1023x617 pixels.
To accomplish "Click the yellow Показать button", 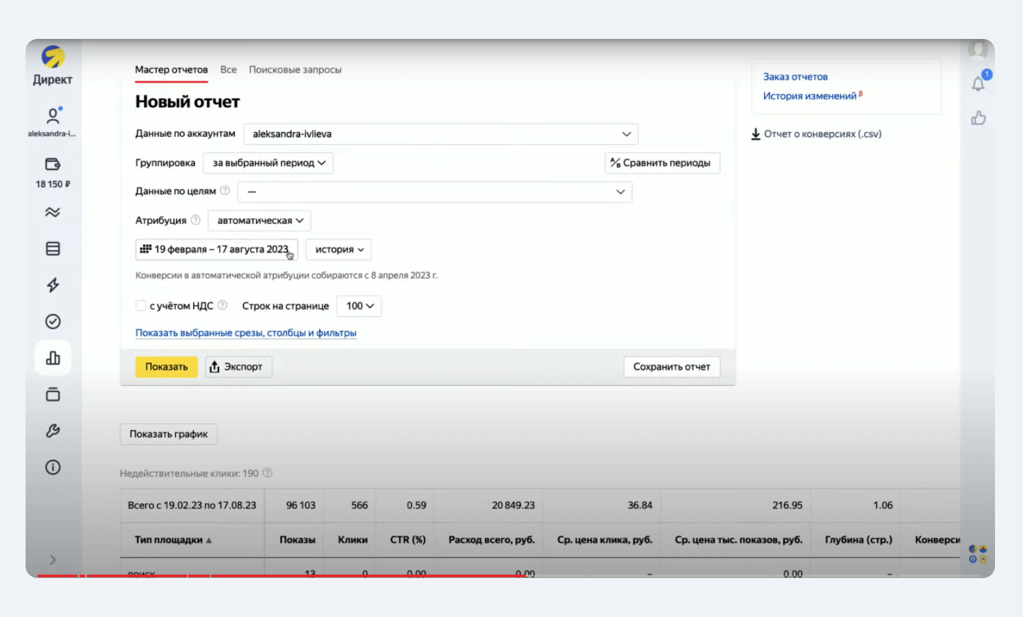I will coord(166,367).
